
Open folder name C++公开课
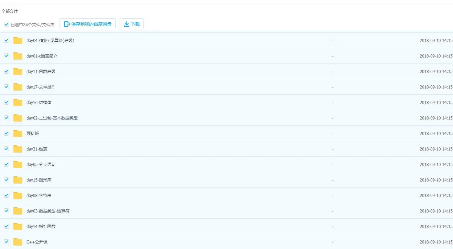[37, 242]
